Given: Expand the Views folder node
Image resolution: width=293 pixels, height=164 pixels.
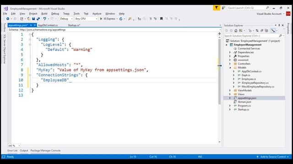Looking at the screenshot, I should click(230, 94).
